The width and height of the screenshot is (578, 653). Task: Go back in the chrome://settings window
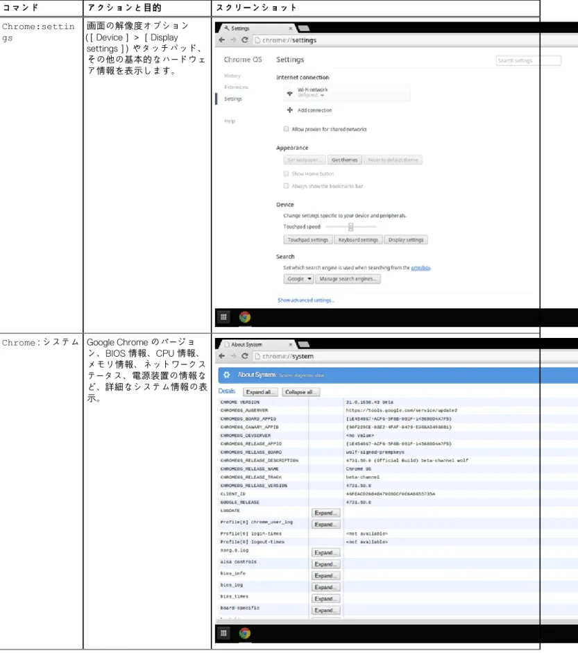coord(221,40)
